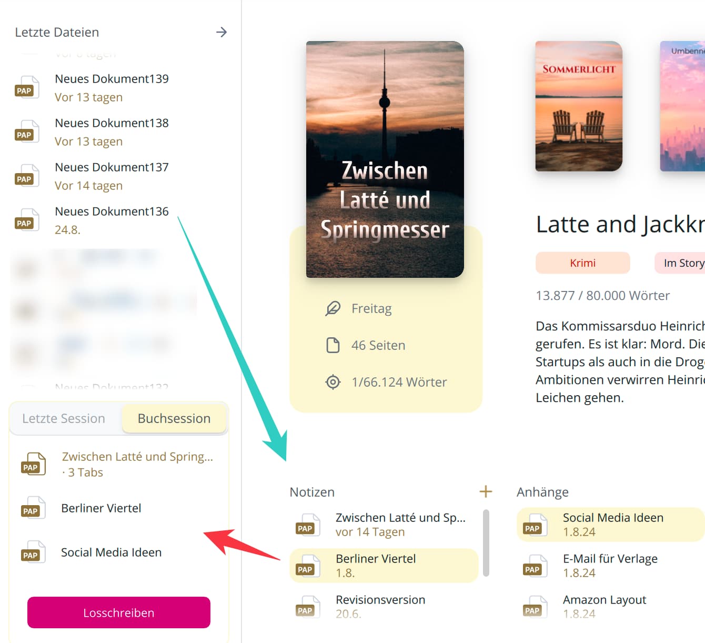Open the Berliner Viertel note in Notizen
The height and width of the screenshot is (643, 705).
(376, 565)
